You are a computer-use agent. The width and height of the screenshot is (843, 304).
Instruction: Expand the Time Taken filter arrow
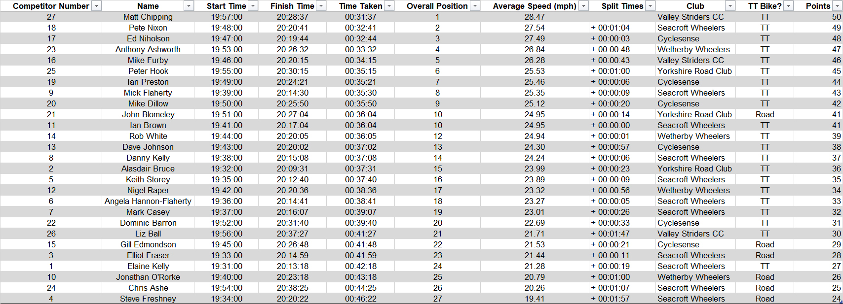pos(389,6)
